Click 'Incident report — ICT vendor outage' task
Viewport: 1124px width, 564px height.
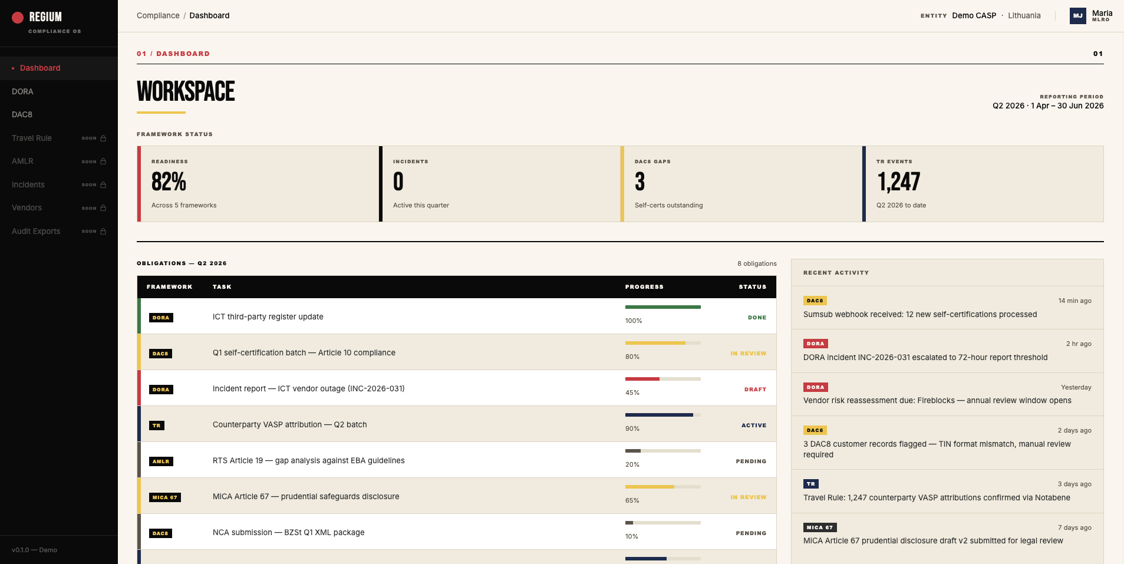(309, 388)
